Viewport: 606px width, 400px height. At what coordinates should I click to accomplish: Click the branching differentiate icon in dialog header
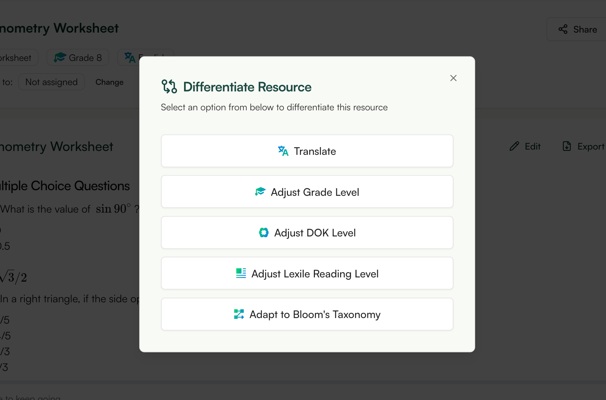[x=169, y=86]
